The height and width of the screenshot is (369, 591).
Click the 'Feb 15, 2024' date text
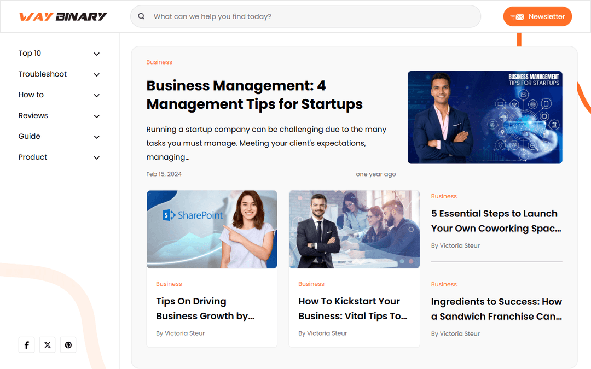[164, 174]
